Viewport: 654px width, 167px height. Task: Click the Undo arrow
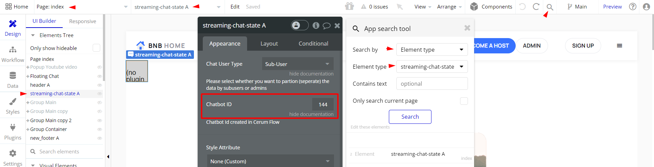[x=522, y=6]
